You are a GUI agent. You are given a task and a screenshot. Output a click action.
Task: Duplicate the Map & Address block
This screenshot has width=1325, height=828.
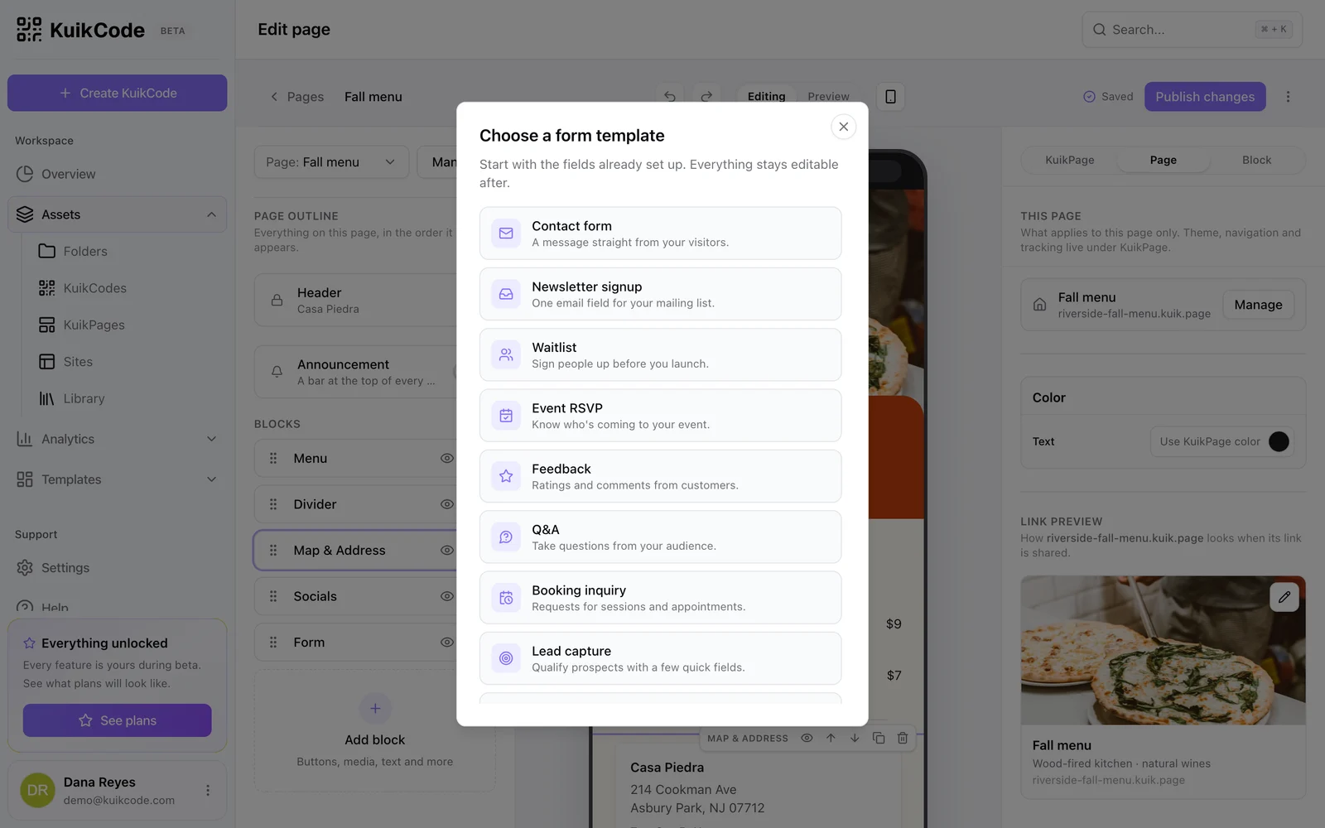[879, 738]
